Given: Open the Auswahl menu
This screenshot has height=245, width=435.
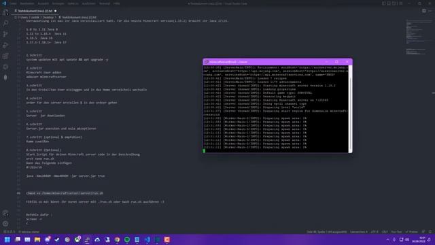Looking at the screenshot, I should [x=43, y=3].
